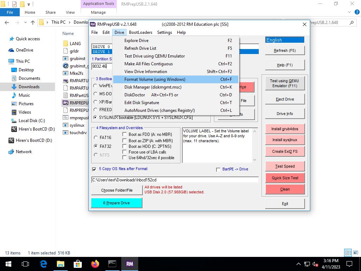Select the FAT16 filesystem option
This screenshot has width=361, height=271.
pyautogui.click(x=96, y=137)
